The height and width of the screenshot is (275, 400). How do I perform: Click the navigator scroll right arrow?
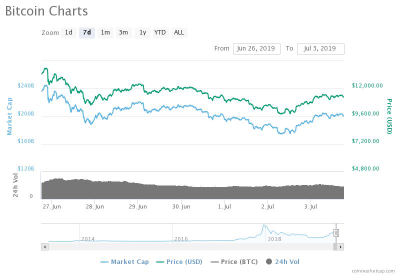[x=340, y=246]
